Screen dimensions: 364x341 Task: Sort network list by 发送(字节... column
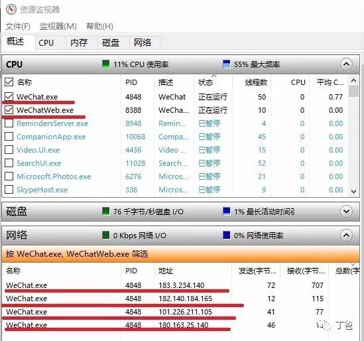[x=257, y=271]
